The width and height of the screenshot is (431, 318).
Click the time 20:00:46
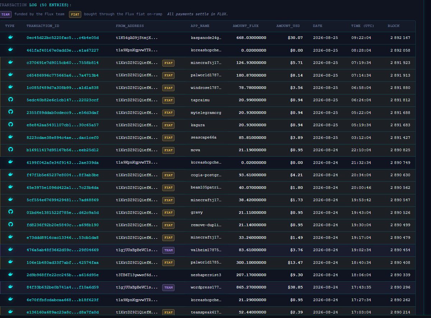[362, 187]
